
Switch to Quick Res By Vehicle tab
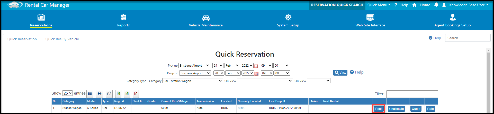click(x=62, y=39)
